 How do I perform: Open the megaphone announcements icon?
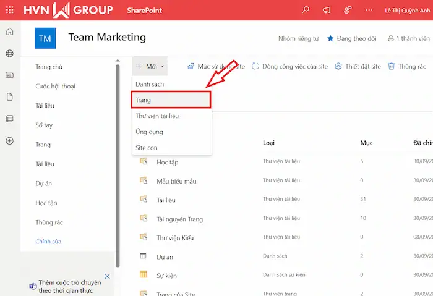[x=327, y=10]
